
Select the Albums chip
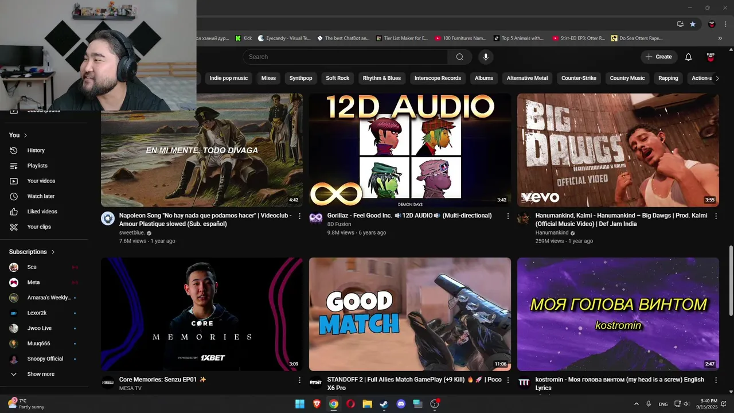484,78
